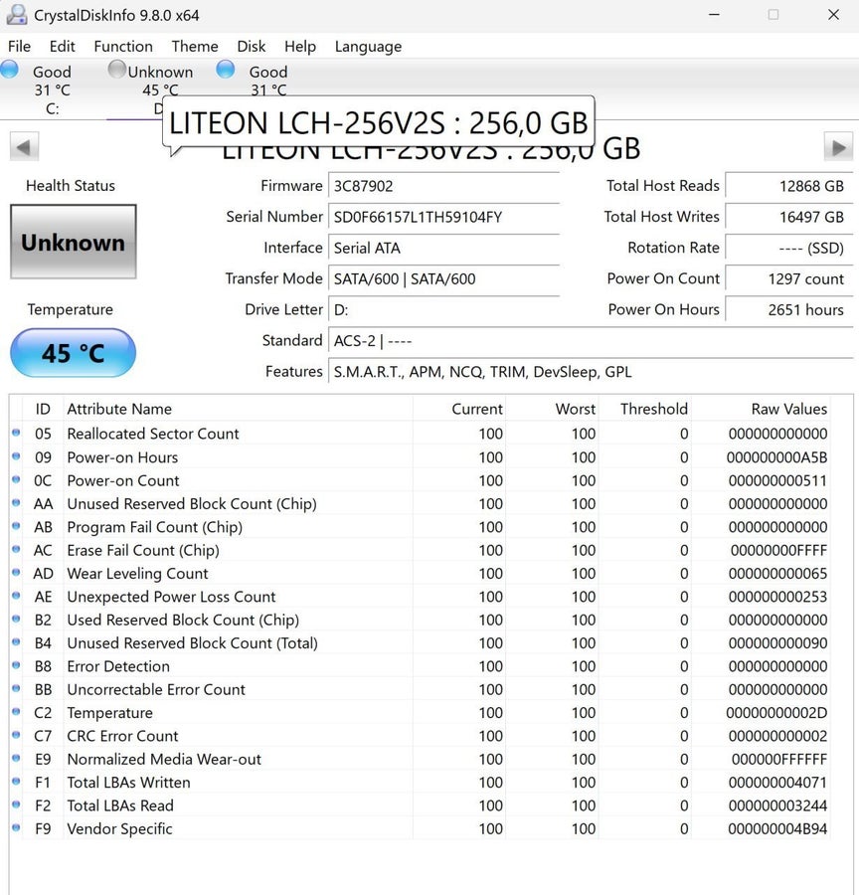
Task: Click the Features S.M.A.R.T. list field
Action: click(591, 372)
